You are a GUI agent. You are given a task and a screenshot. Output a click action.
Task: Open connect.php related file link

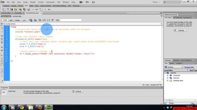click(17, 16)
